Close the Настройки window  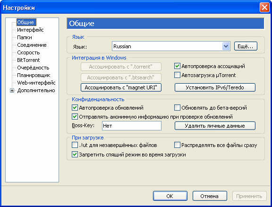click(x=264, y=8)
